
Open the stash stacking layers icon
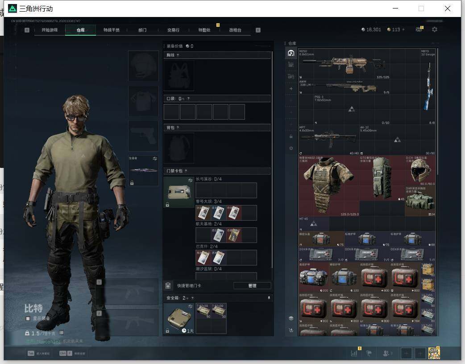point(291,318)
